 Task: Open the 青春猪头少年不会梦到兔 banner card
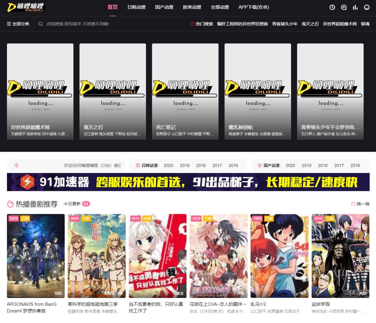[330, 92]
